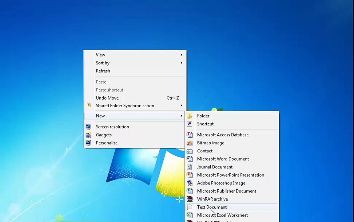
Task: Open the View menu entry
Action: [x=135, y=55]
